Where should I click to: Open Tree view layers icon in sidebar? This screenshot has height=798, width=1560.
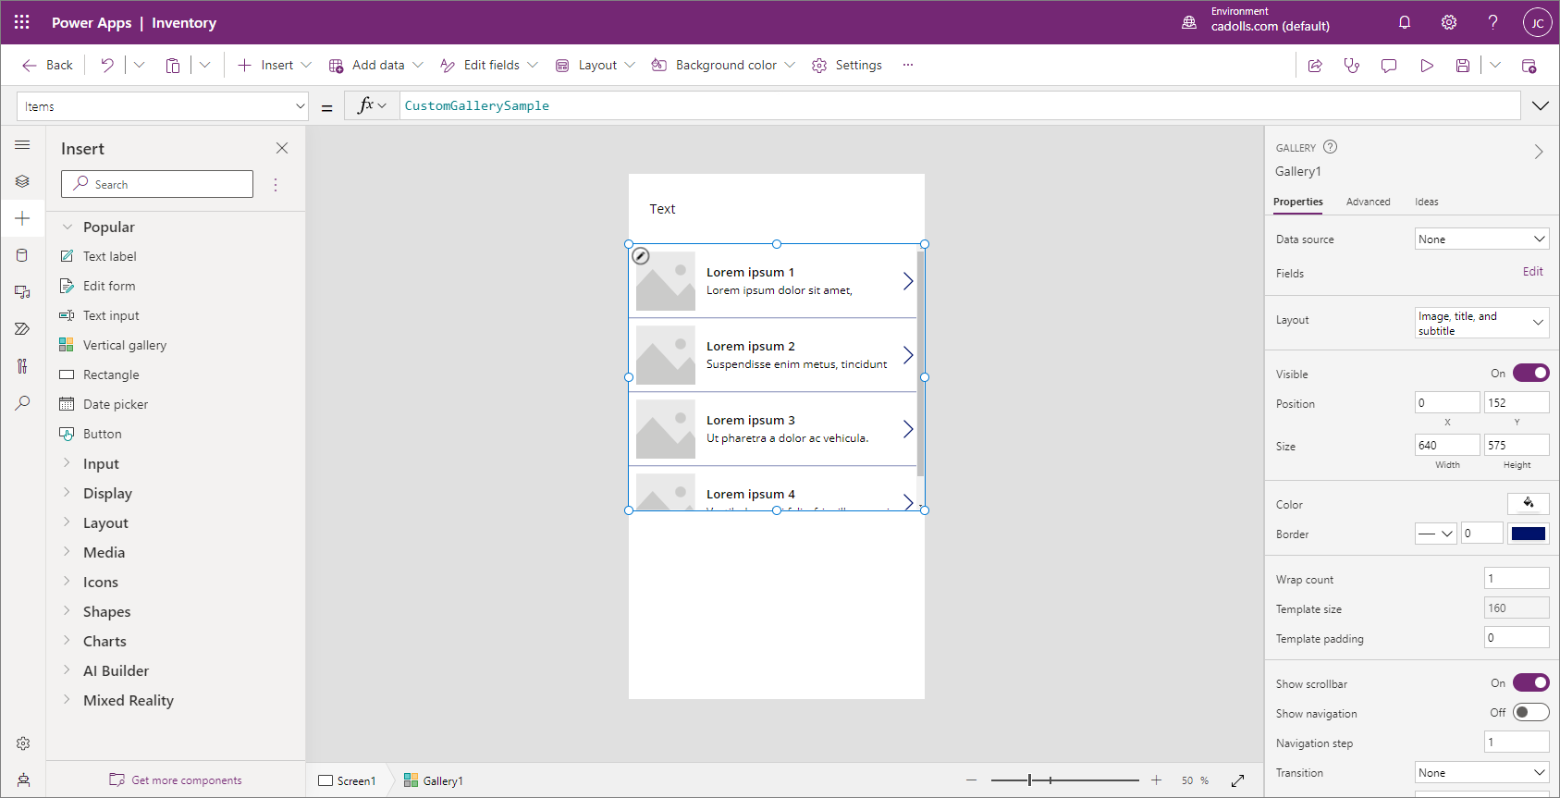click(23, 181)
